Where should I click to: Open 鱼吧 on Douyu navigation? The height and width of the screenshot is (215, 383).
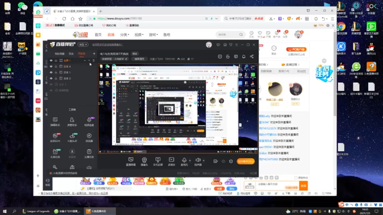[x=166, y=35]
